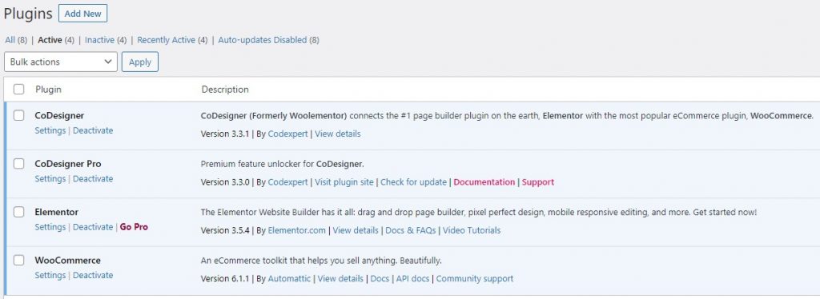Open CoDesigner Pro Documentation link
The width and height of the screenshot is (820, 299).
pos(484,182)
